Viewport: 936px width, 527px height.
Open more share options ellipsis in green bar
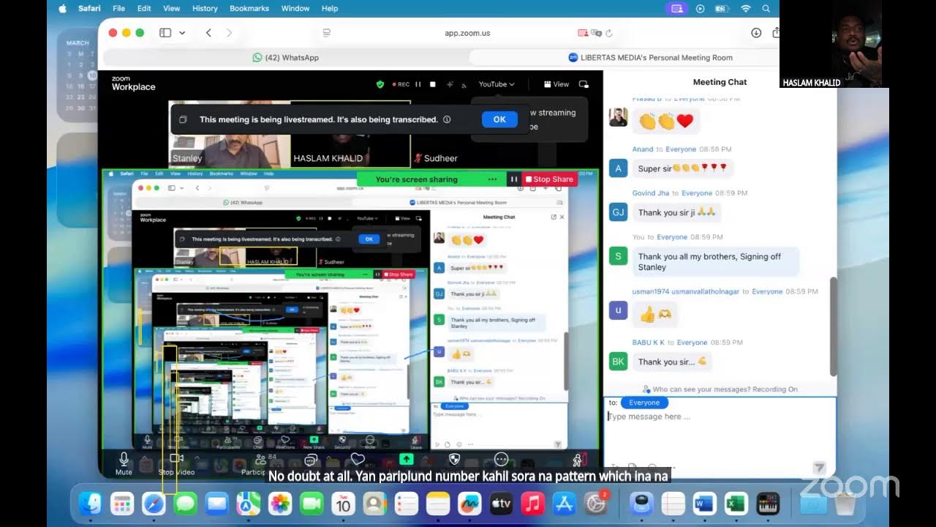(x=492, y=179)
